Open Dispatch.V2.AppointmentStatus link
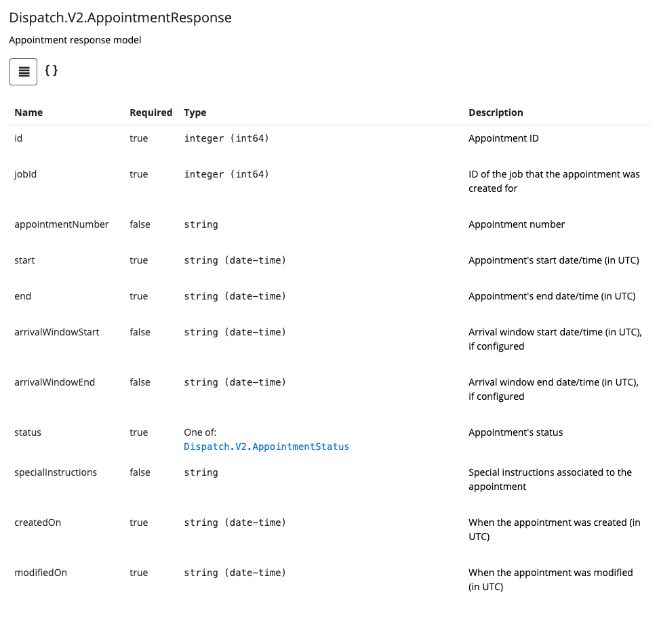 pyautogui.click(x=266, y=447)
